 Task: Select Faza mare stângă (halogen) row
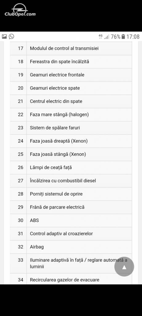(x=71, y=115)
